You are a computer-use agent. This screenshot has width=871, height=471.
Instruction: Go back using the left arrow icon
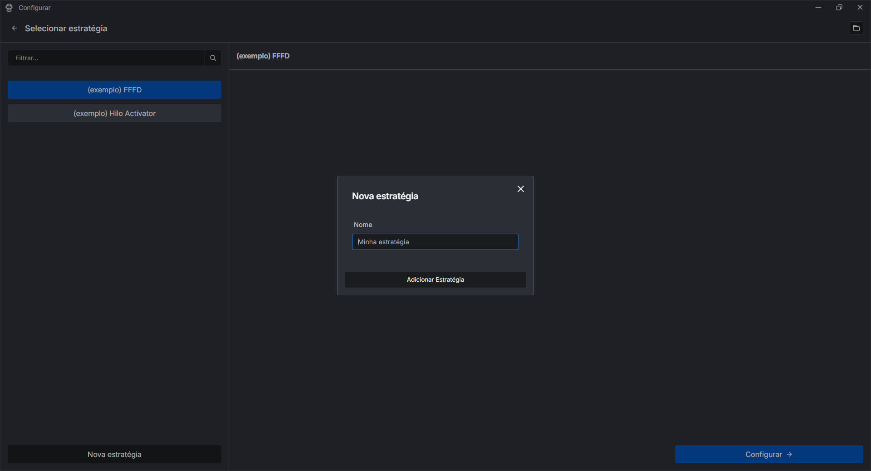(x=15, y=28)
